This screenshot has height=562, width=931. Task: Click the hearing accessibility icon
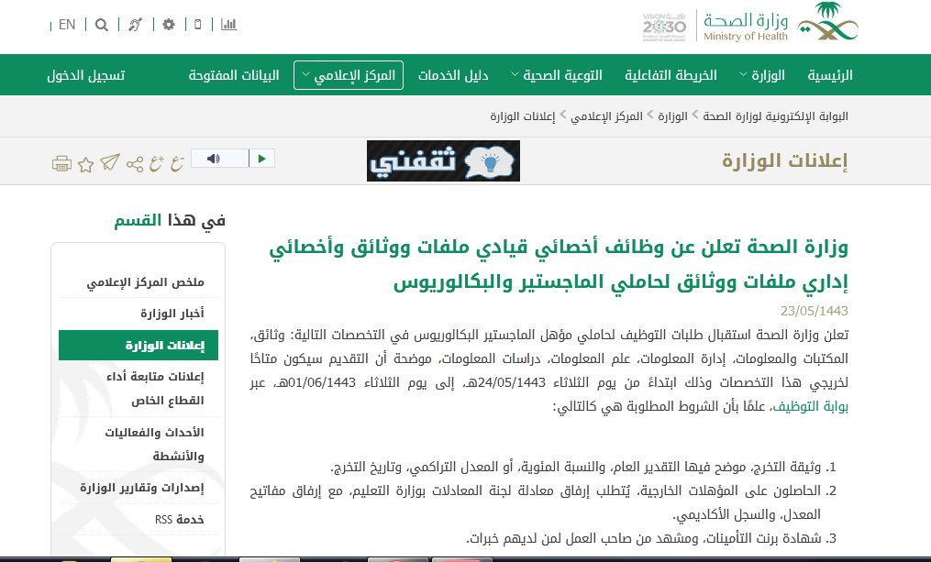[x=136, y=25]
